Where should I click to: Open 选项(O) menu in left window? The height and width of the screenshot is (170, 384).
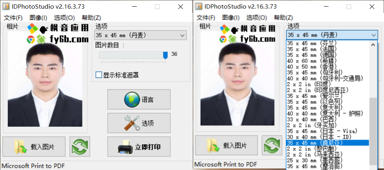(x=64, y=18)
